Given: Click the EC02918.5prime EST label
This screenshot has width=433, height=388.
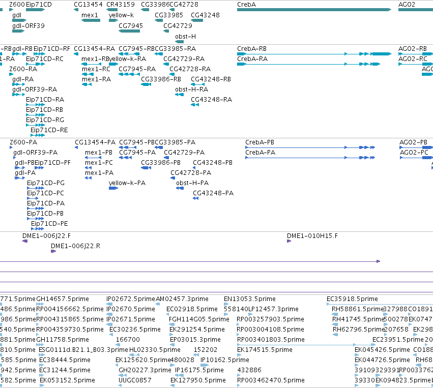Looking at the screenshot, I should coord(192,309).
